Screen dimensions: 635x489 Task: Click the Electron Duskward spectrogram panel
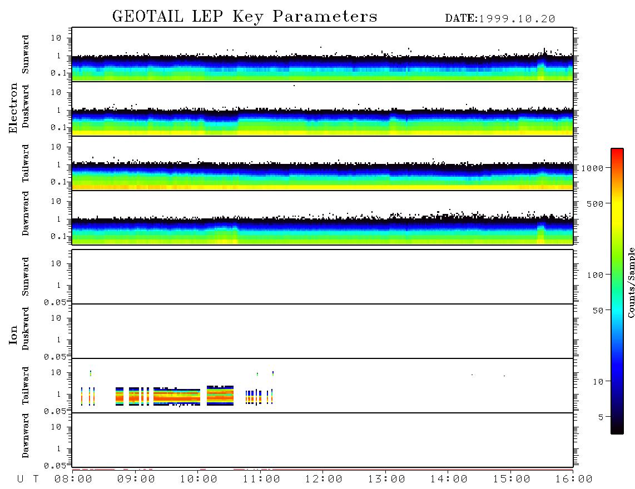click(x=323, y=108)
